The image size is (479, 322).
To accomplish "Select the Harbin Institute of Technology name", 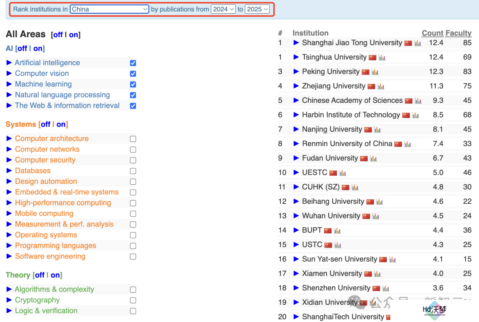I will [x=351, y=115].
